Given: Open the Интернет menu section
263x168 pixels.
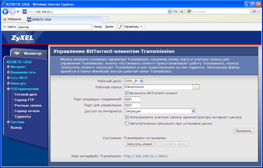Looking at the screenshot, I should [x=18, y=67].
